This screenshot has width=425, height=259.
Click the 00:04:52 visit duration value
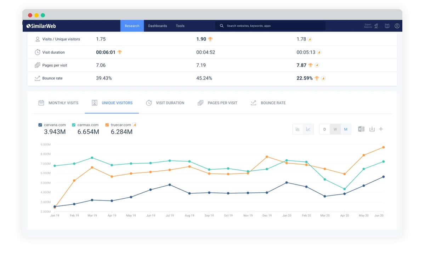coord(206,52)
